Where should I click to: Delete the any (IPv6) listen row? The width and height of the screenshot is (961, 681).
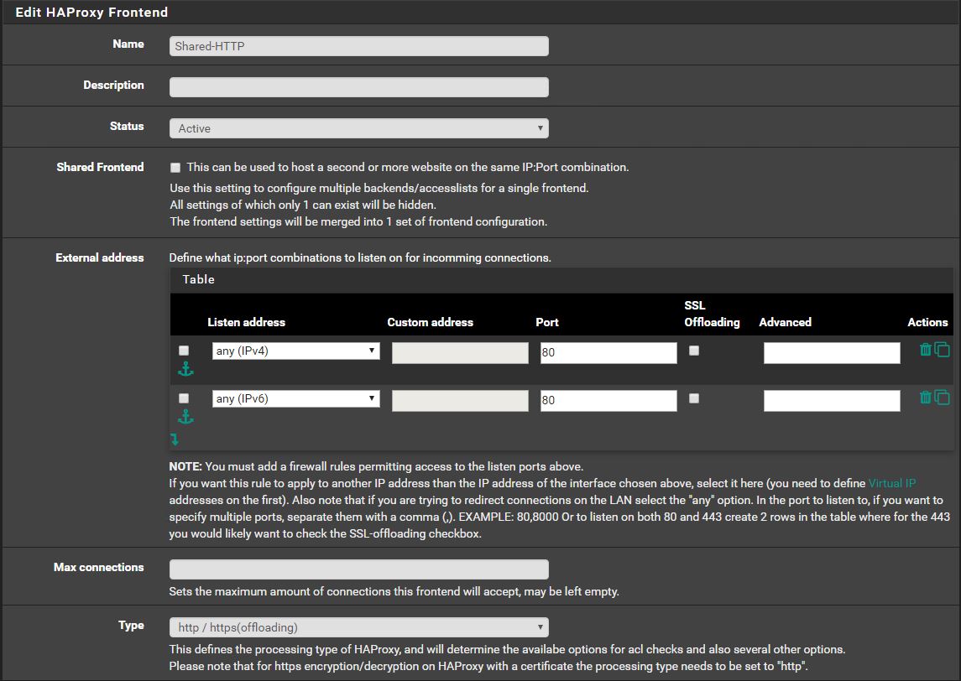click(925, 398)
